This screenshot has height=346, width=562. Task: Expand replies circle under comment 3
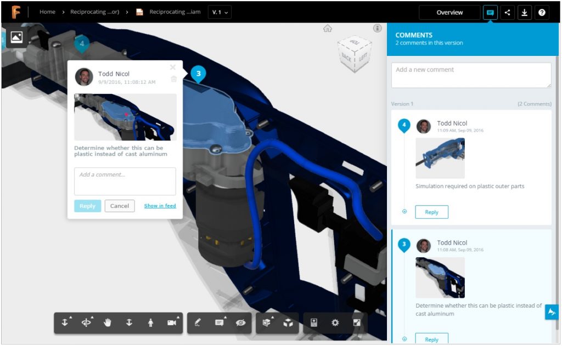pyautogui.click(x=404, y=339)
